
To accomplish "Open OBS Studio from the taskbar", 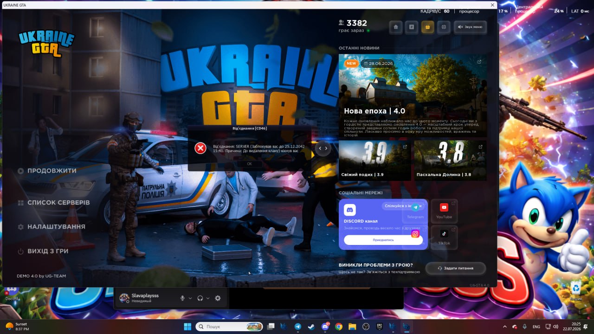I will pyautogui.click(x=366, y=327).
